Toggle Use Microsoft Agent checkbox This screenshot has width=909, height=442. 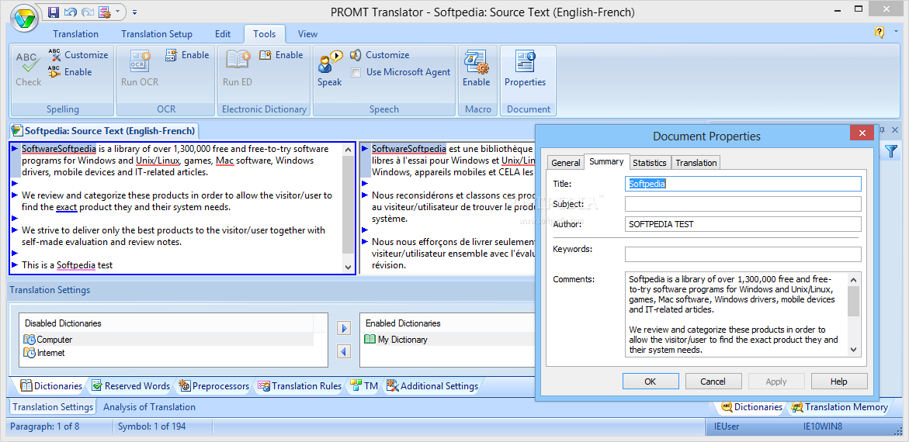point(356,72)
